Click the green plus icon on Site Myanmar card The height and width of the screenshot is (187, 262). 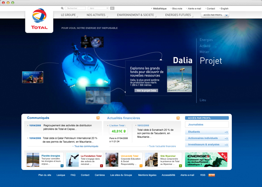[180, 166]
